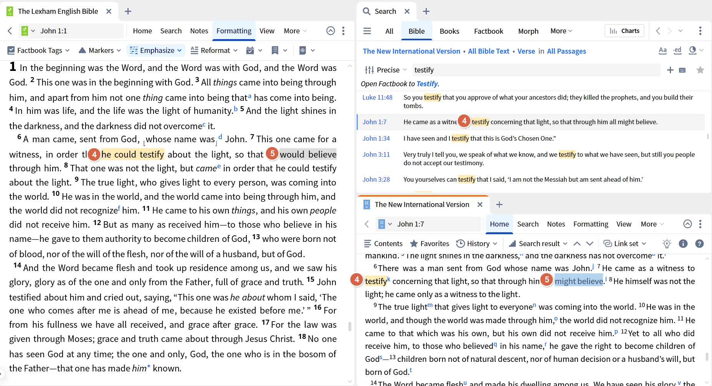
Task: Open the More menu in the Search panel
Action: [561, 31]
